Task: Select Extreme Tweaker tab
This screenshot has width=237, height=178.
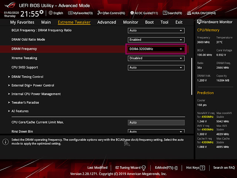Action: 74,22
